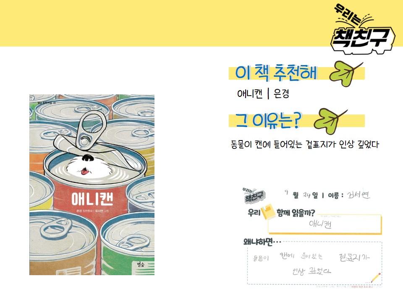Viewport: 403px width, 302px height.
Task: Select the 이 책 추천해 heading
Action: pyautogui.click(x=276, y=73)
